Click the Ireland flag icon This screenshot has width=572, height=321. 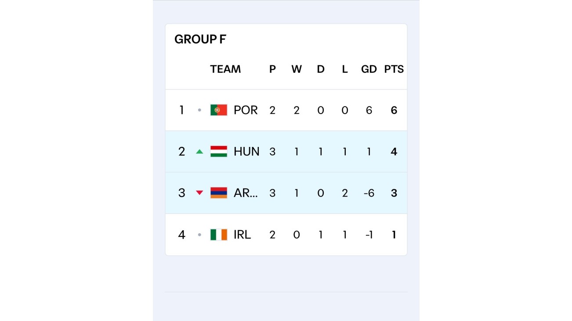click(x=218, y=235)
